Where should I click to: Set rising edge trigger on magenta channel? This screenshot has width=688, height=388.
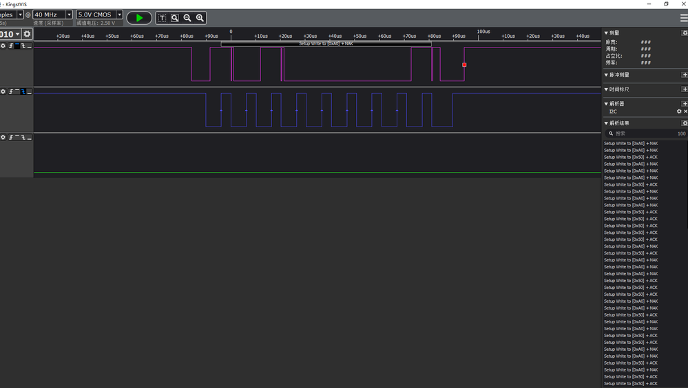(10, 45)
